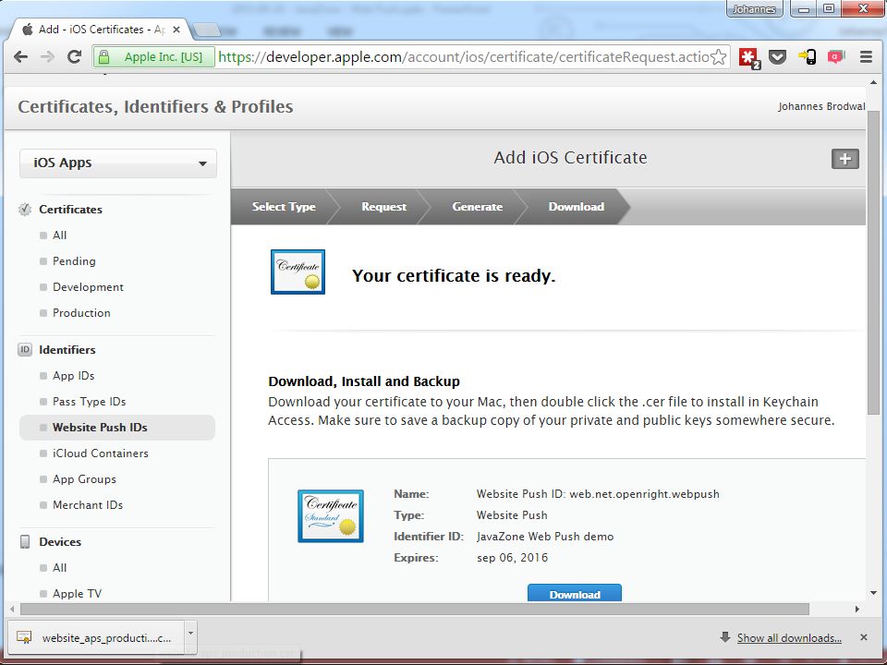This screenshot has width=887, height=665.
Task: Go back using the browser back arrow
Action: (x=21, y=56)
